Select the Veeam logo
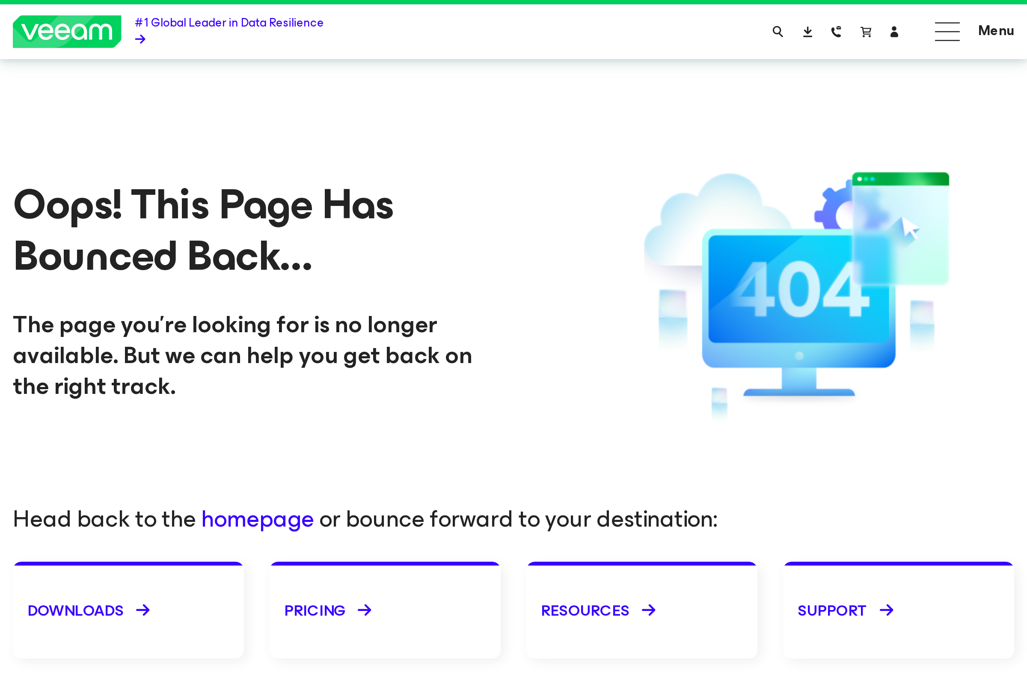The image size is (1027, 685). tap(67, 31)
